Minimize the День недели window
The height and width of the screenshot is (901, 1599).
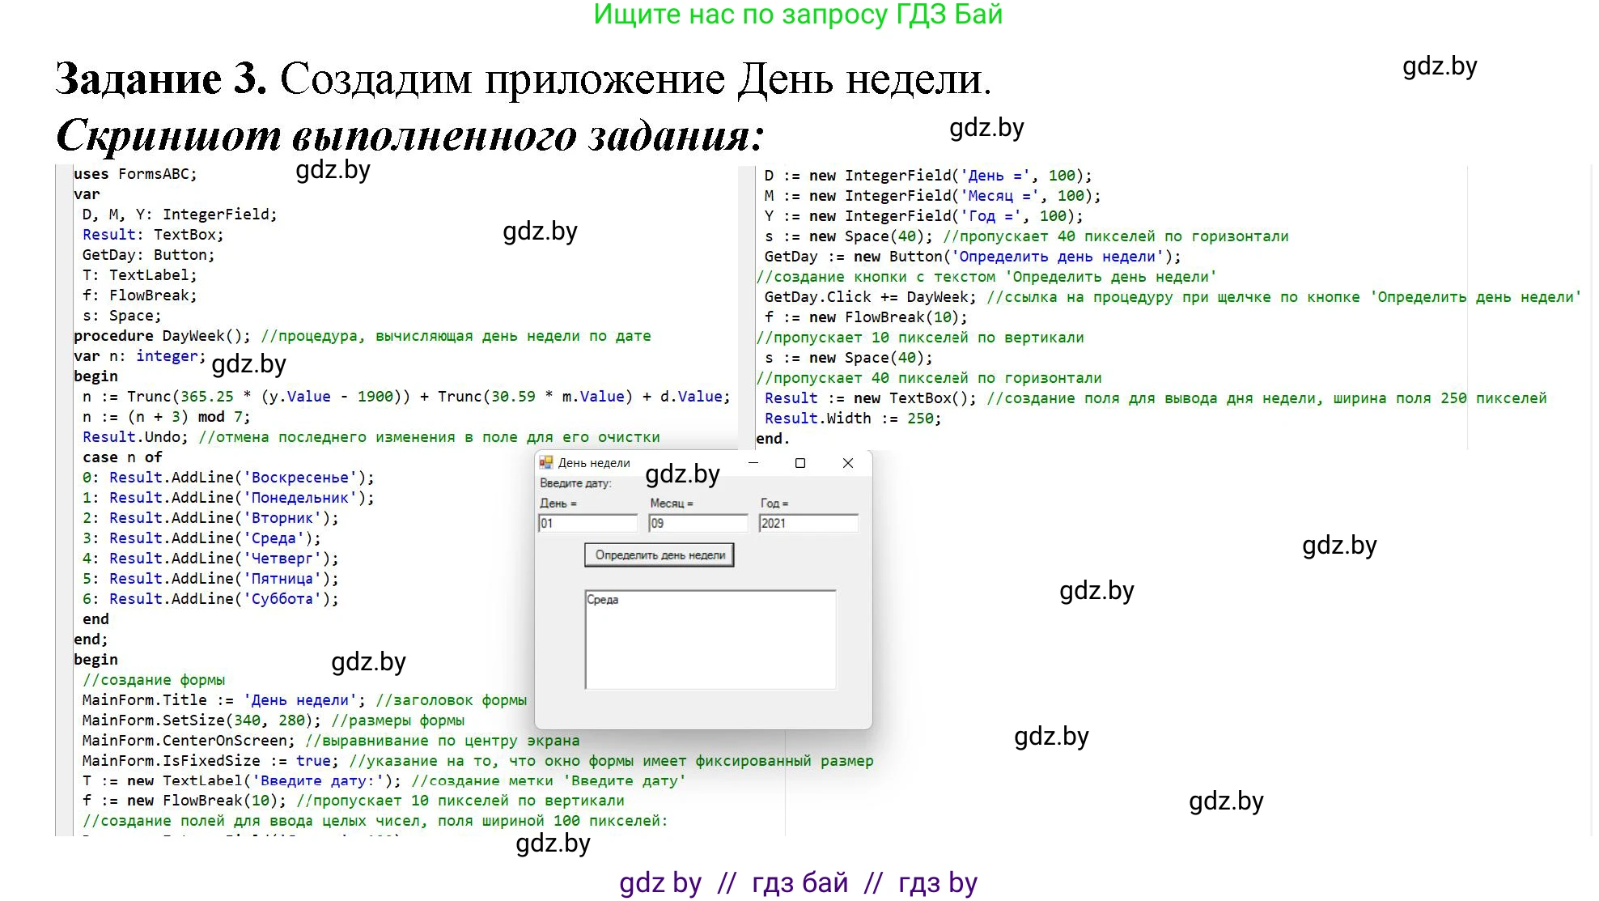(753, 463)
